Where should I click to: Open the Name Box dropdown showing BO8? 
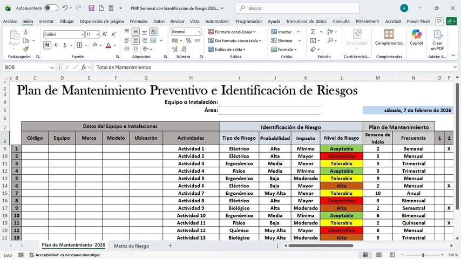click(x=52, y=67)
